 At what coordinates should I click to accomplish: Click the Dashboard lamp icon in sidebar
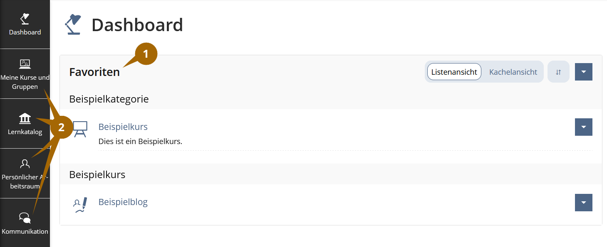click(25, 19)
